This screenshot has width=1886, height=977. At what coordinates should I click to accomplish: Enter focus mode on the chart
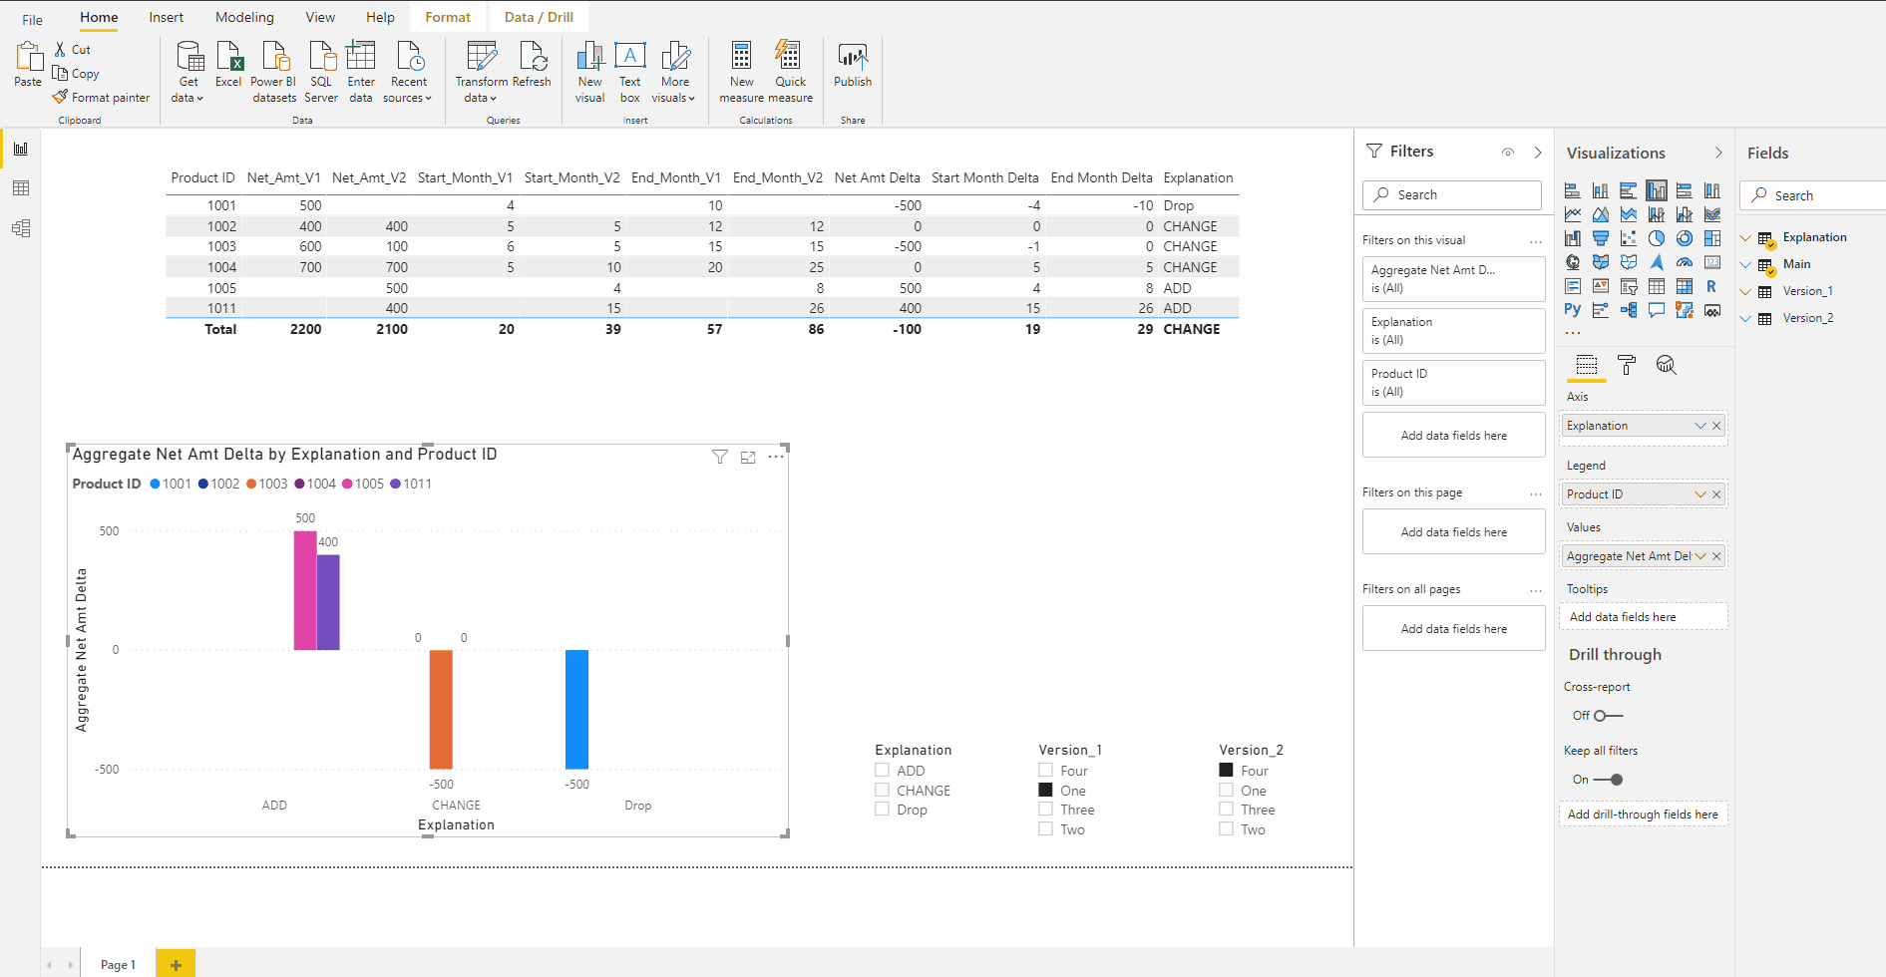(748, 457)
